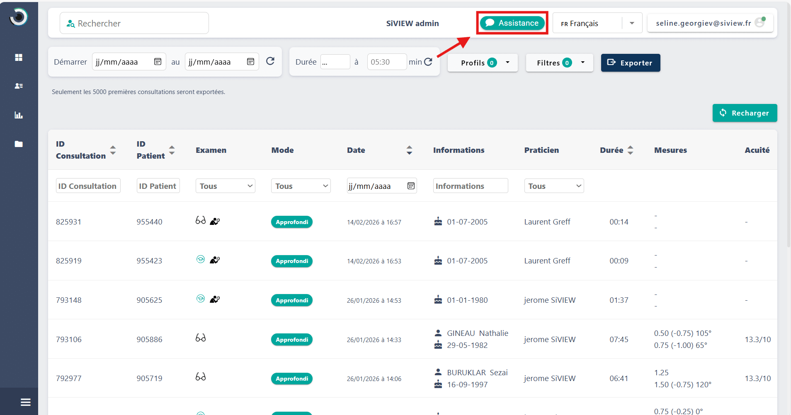Open the Français language selector
Viewport: 791px width, 415px height.
(x=597, y=23)
